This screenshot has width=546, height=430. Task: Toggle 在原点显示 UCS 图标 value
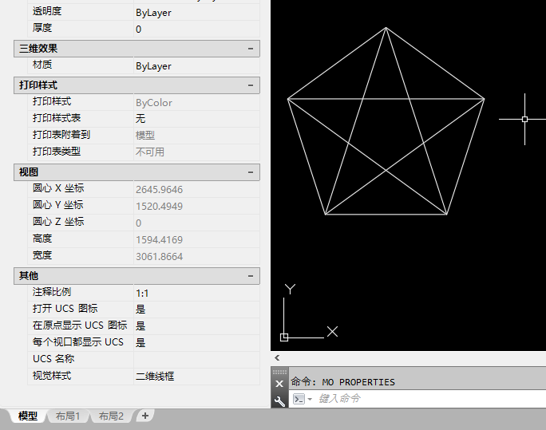[x=196, y=326]
